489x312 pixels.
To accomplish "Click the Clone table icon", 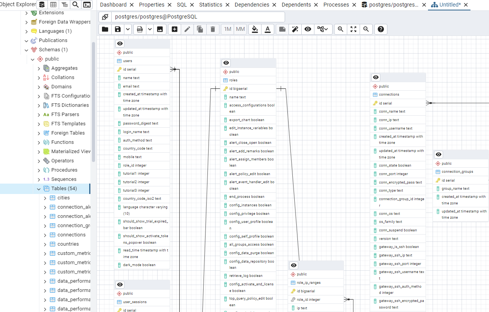I will [x=200, y=29].
